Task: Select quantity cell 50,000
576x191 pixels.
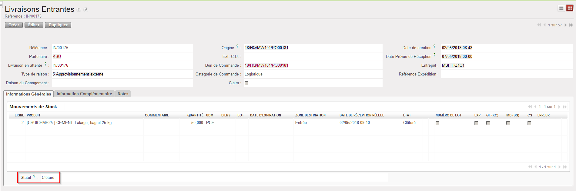Action: [x=197, y=123]
